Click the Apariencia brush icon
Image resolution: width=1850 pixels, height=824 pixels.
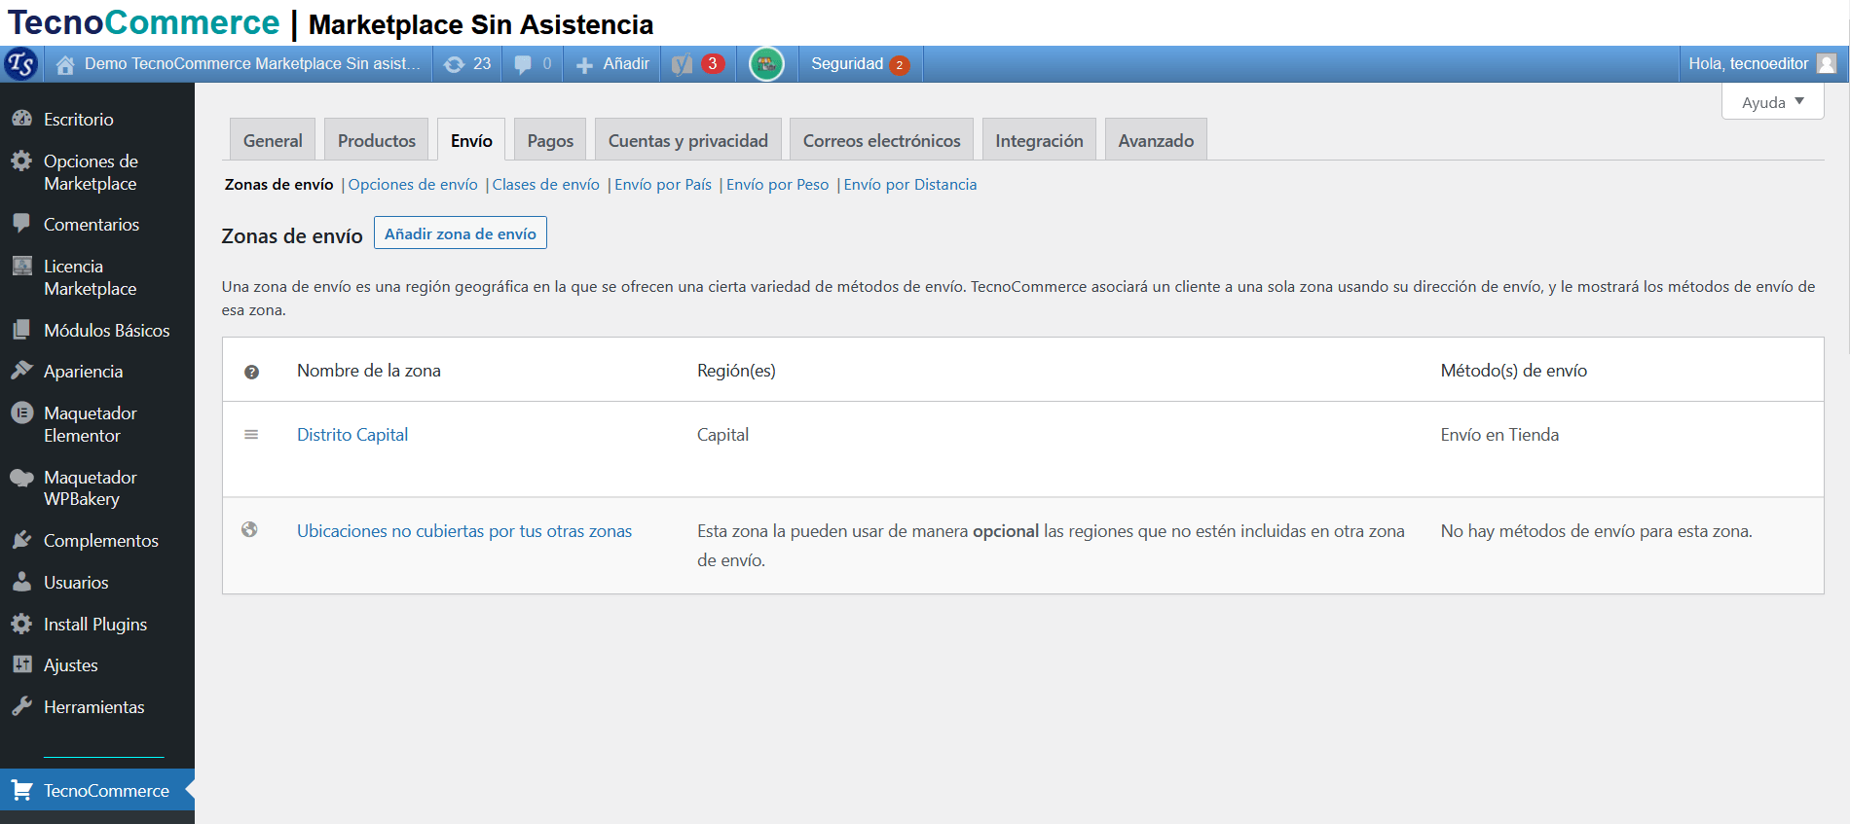[21, 371]
